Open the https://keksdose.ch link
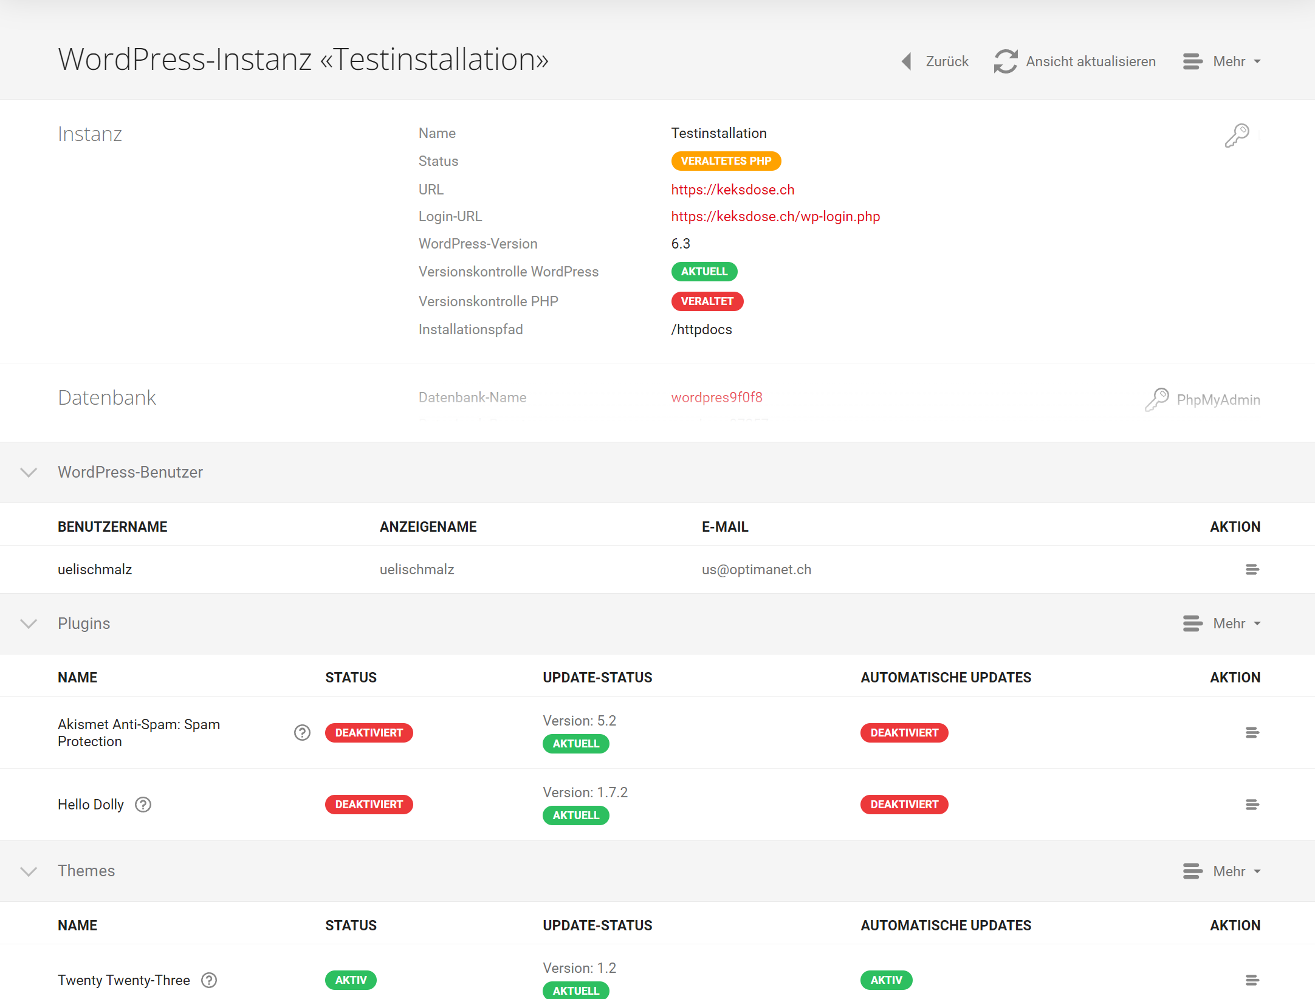 click(732, 190)
